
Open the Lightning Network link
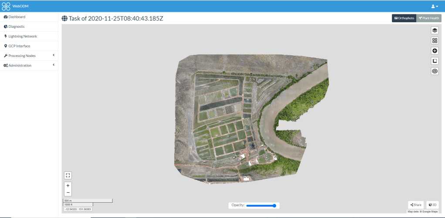[23, 36]
